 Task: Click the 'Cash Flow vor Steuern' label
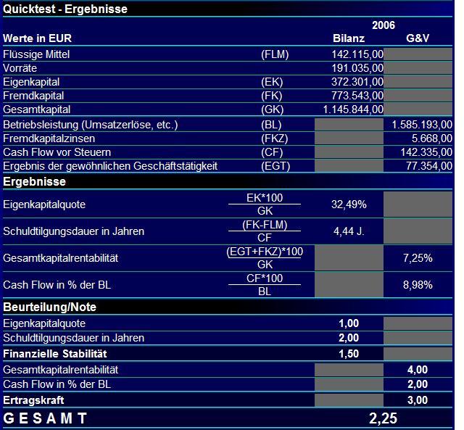point(57,152)
